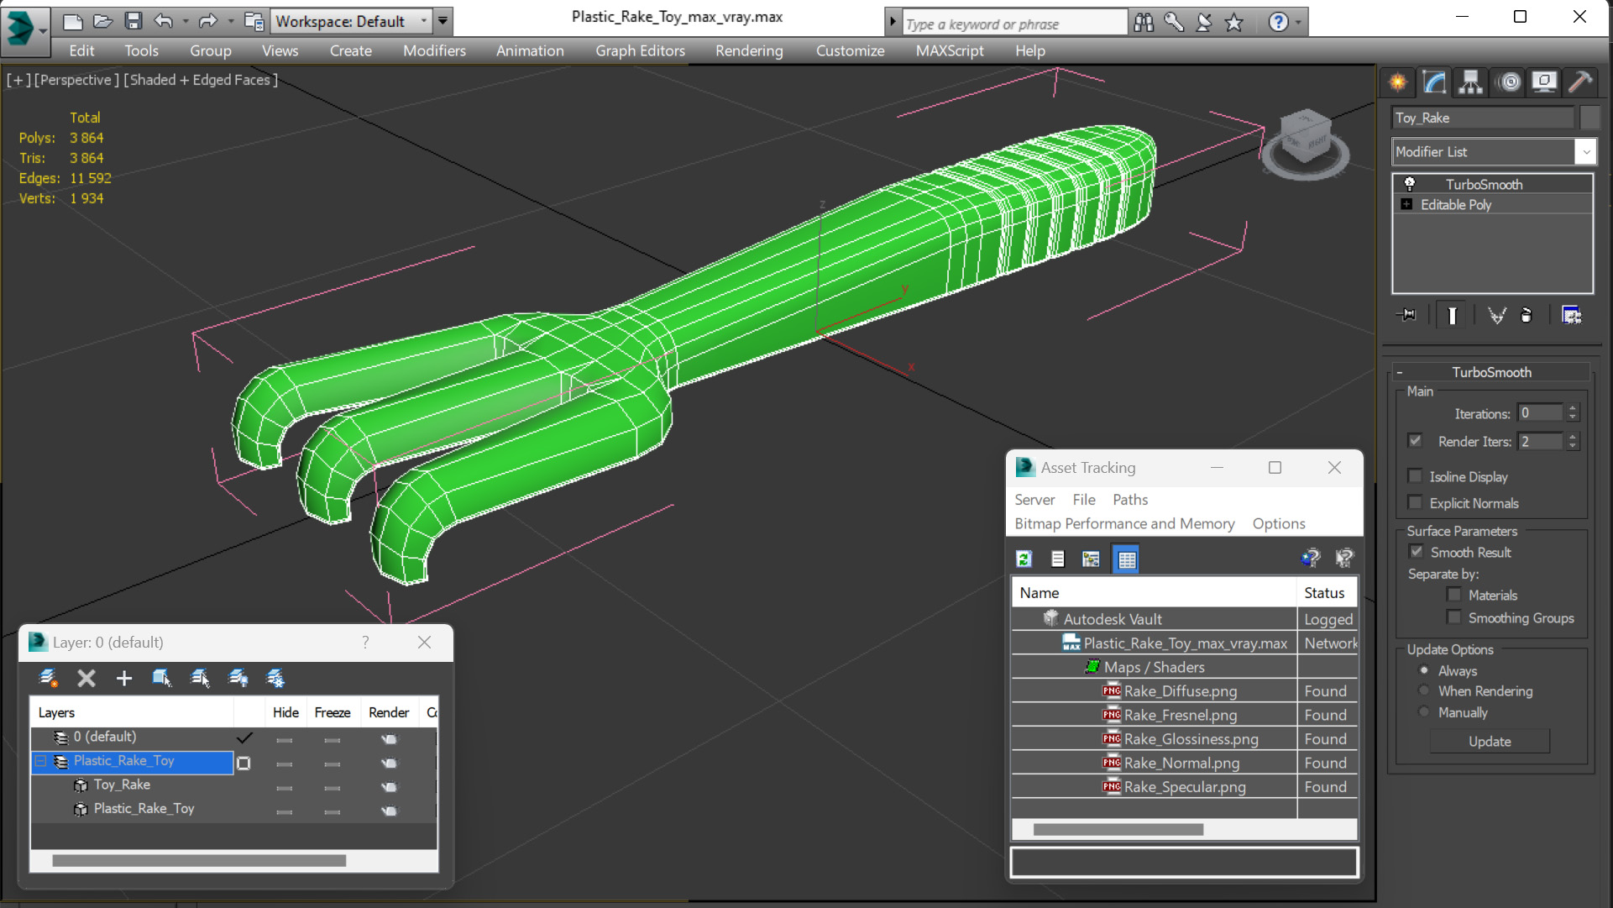1613x908 pixels.
Task: Enable the Isoline Display checkbox
Action: (x=1415, y=476)
